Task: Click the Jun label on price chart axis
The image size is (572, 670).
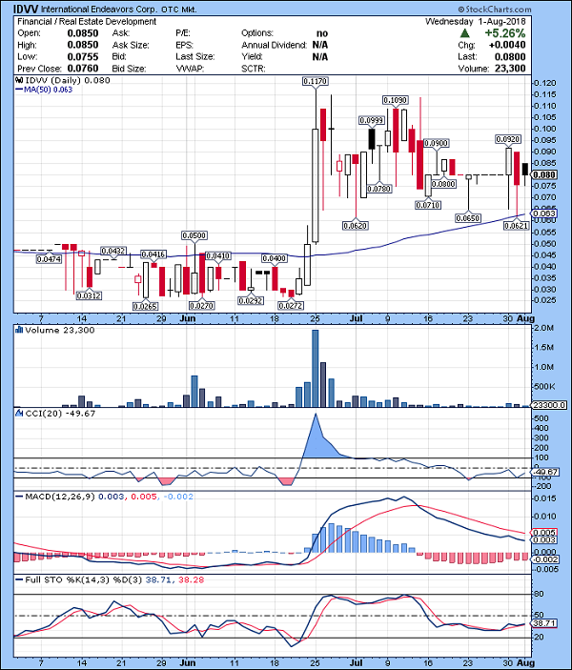Action: click(187, 318)
